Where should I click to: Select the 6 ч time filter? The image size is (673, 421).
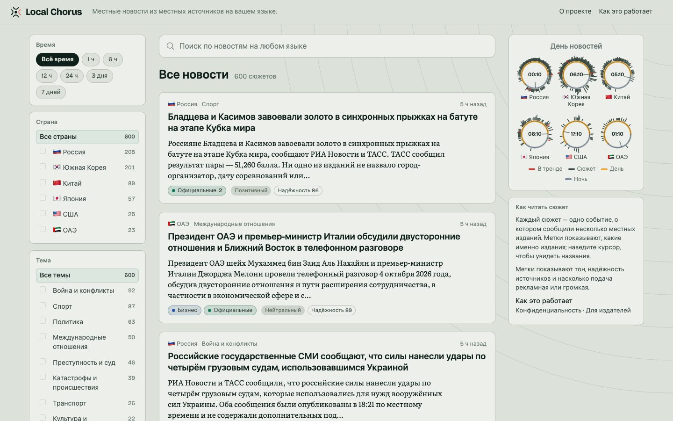pyautogui.click(x=113, y=59)
